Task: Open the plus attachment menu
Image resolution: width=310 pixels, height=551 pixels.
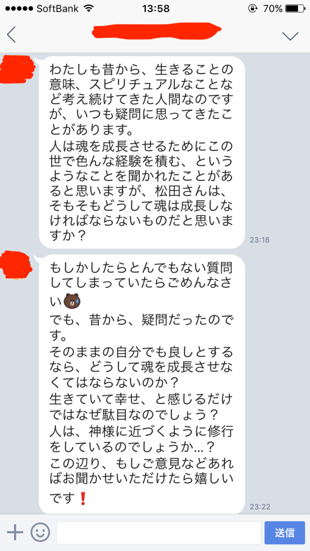Action: point(15,533)
